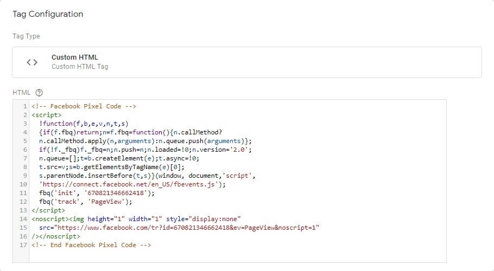Click the '!function(f,b,e,v,n,t,s)' line
Viewport: 494px width, 271px height.
tap(84, 124)
